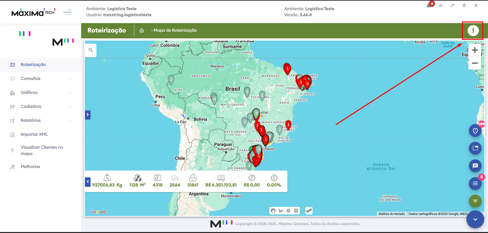Click the exclamation alert button

click(473, 30)
